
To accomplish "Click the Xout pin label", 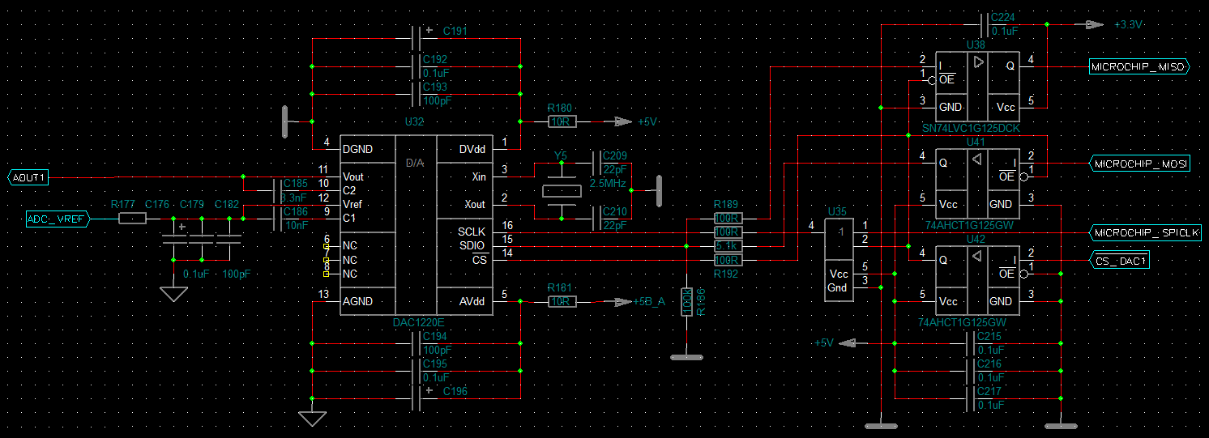I will point(475,205).
